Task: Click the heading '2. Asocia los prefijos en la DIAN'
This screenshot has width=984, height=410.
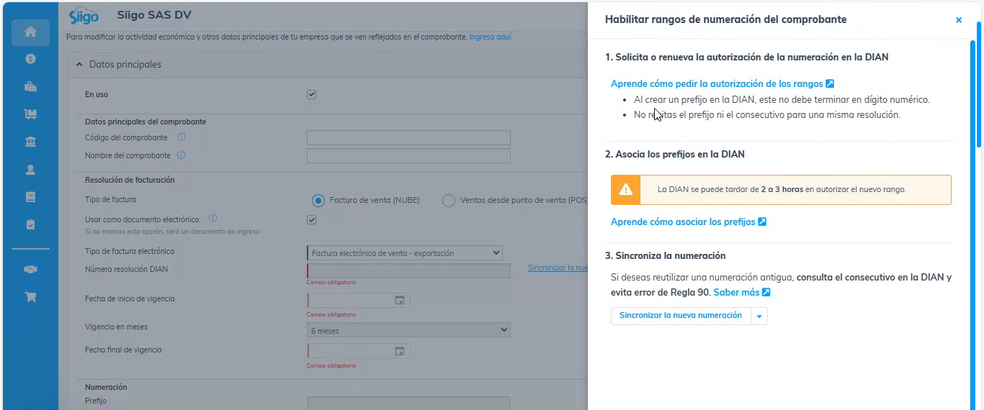Action: pos(675,154)
